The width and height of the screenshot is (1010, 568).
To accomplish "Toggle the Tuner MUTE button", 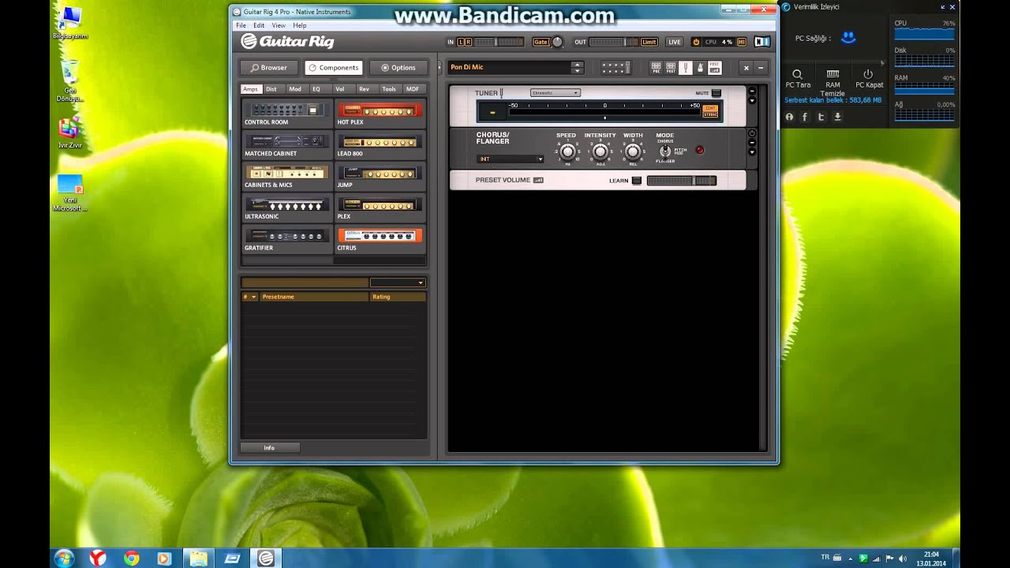I will point(716,93).
